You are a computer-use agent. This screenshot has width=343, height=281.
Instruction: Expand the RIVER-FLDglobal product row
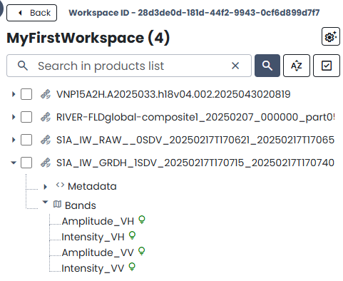[x=14, y=117]
